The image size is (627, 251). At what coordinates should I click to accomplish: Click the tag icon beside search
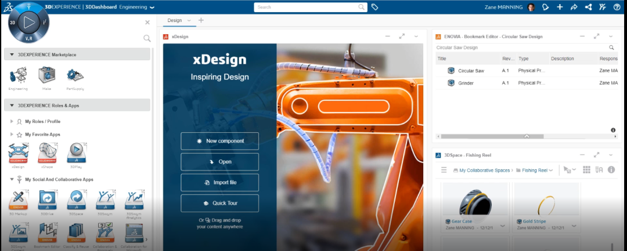(x=374, y=7)
